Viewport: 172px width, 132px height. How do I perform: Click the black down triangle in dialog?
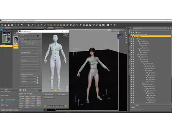(x=40, y=91)
